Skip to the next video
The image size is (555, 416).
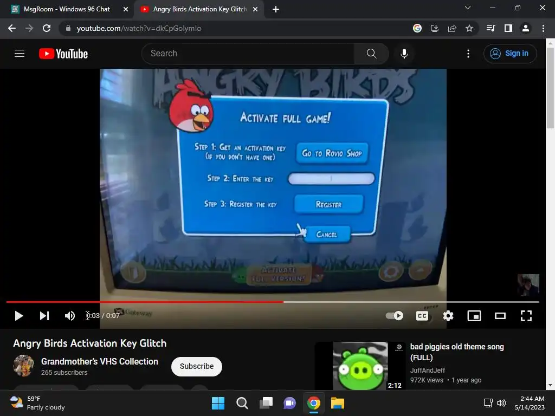44,316
